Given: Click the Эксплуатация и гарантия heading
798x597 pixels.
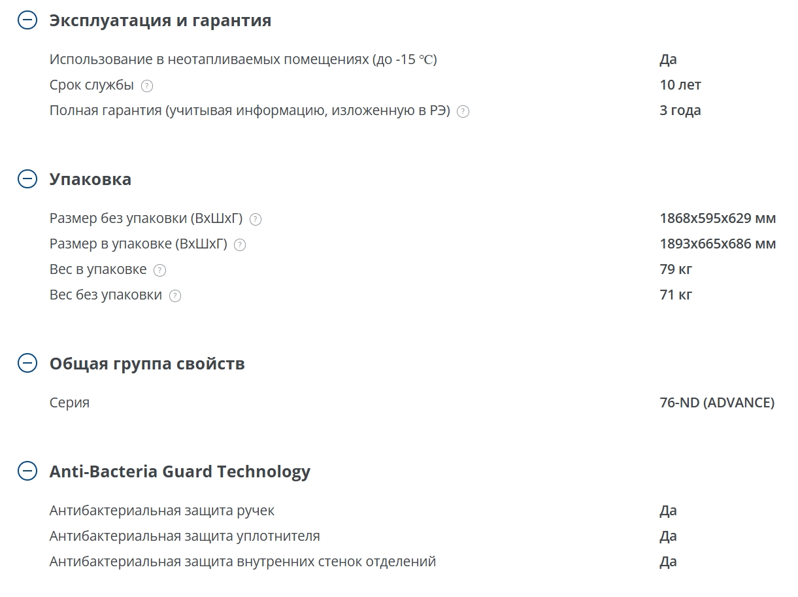Looking at the screenshot, I should coord(160,20).
